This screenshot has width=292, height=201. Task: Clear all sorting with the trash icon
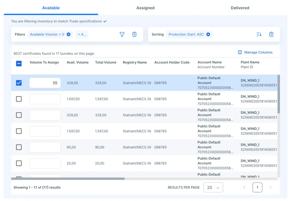[271, 34]
